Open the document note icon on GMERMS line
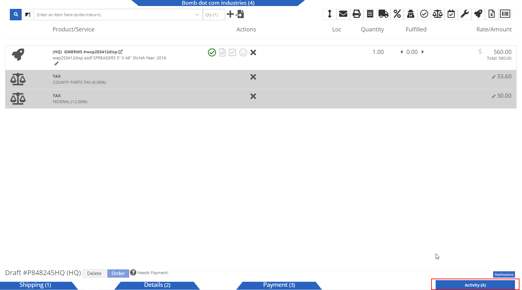Viewport: 522px width, 290px height. coord(223,52)
